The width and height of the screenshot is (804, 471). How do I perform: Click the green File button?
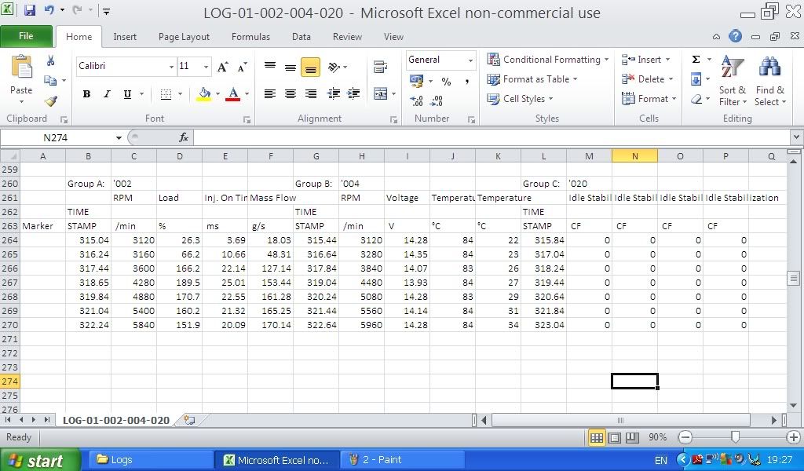[26, 36]
